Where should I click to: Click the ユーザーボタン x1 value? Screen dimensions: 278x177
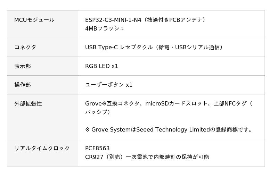109,85
